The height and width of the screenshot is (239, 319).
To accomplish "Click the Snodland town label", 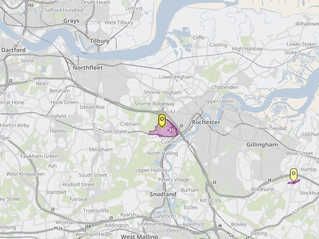I will pyautogui.click(x=163, y=194).
